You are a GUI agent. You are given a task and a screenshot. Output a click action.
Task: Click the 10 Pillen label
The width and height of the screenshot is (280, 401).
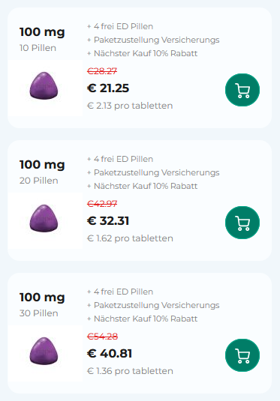click(38, 48)
